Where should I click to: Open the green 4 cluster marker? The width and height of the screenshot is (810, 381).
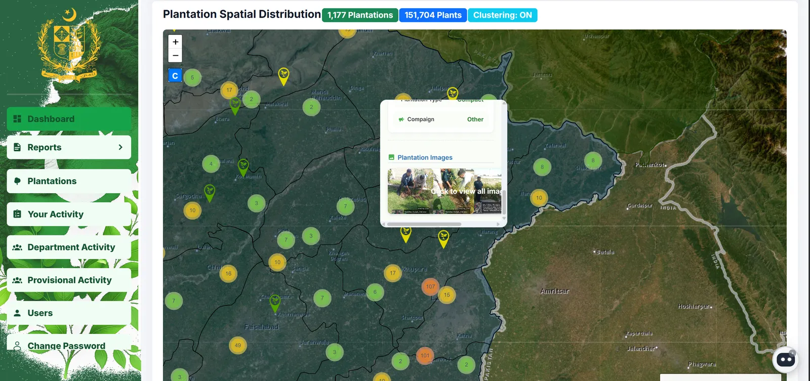[x=211, y=164]
